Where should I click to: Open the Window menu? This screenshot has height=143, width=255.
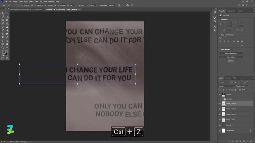coord(51,2)
